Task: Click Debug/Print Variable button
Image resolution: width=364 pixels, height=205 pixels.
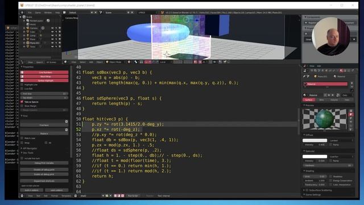Action: coord(44,163)
